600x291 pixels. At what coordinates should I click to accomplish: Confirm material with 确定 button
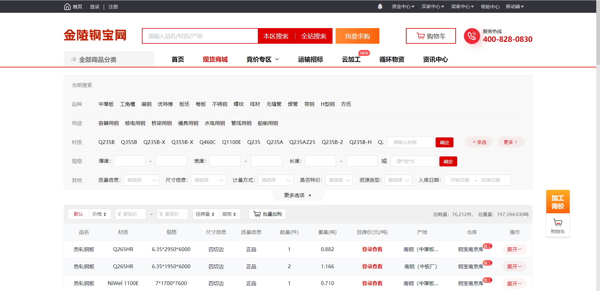(444, 142)
